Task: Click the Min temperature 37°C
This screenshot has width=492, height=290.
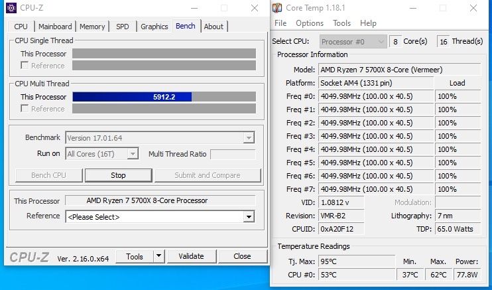Action: click(410, 275)
